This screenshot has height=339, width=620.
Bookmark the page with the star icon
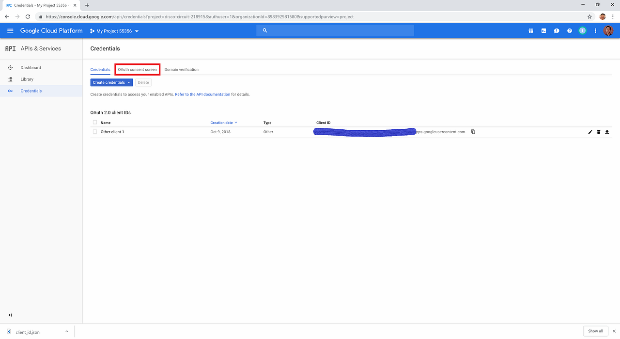[x=589, y=16]
